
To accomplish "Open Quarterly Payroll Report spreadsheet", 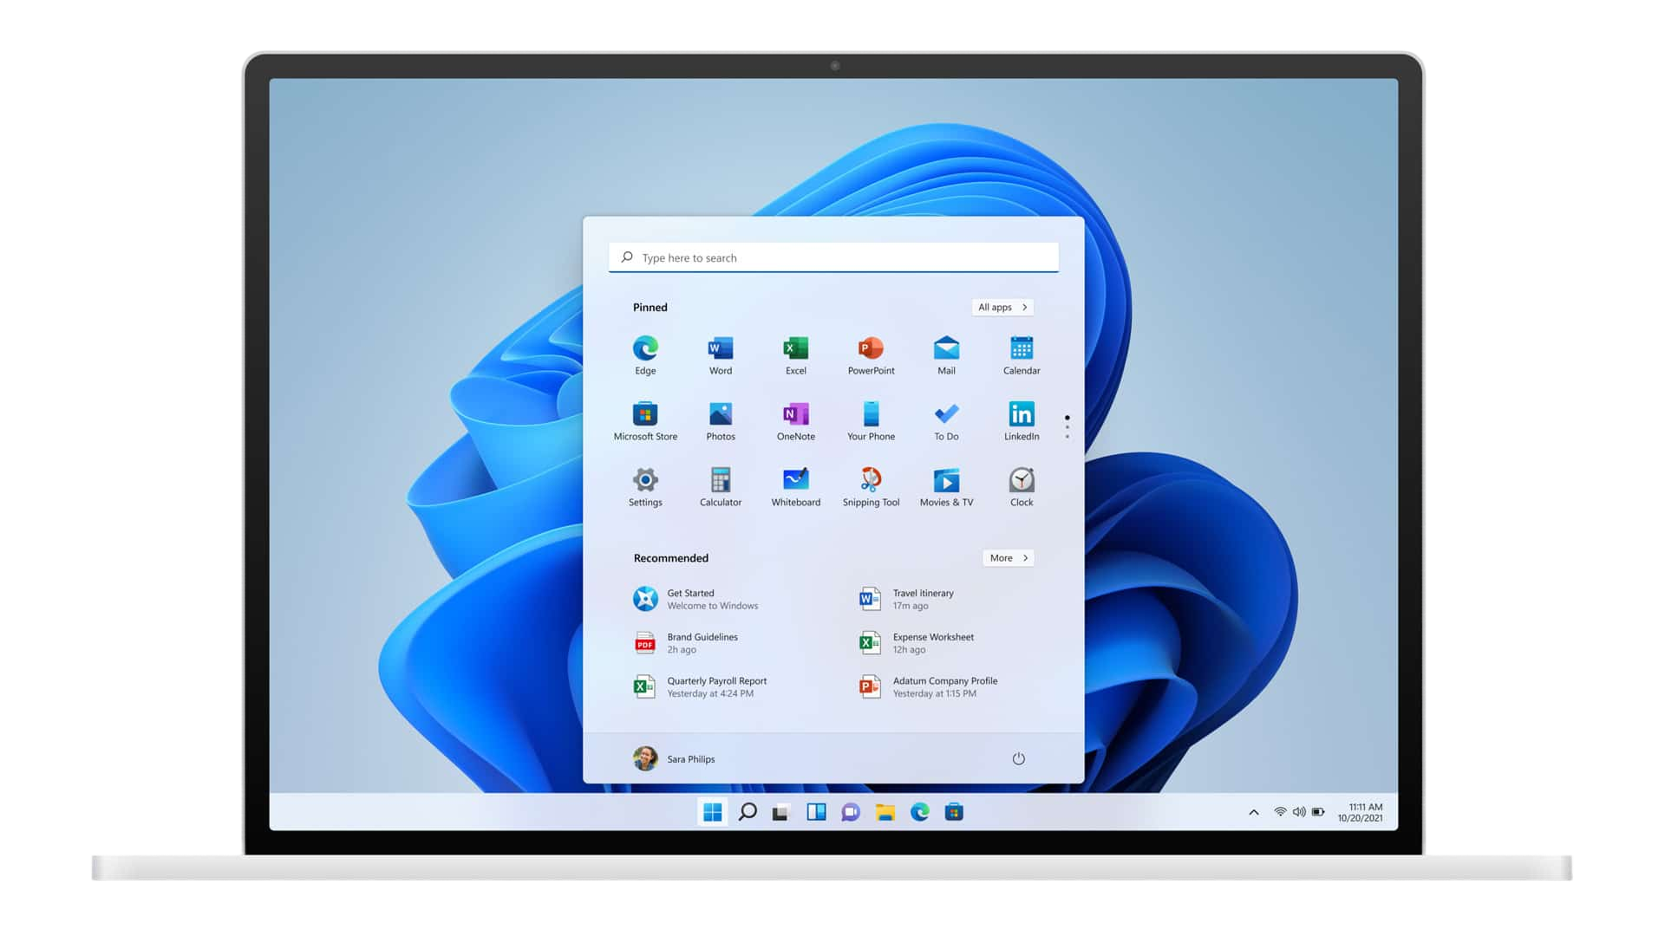I will (701, 687).
